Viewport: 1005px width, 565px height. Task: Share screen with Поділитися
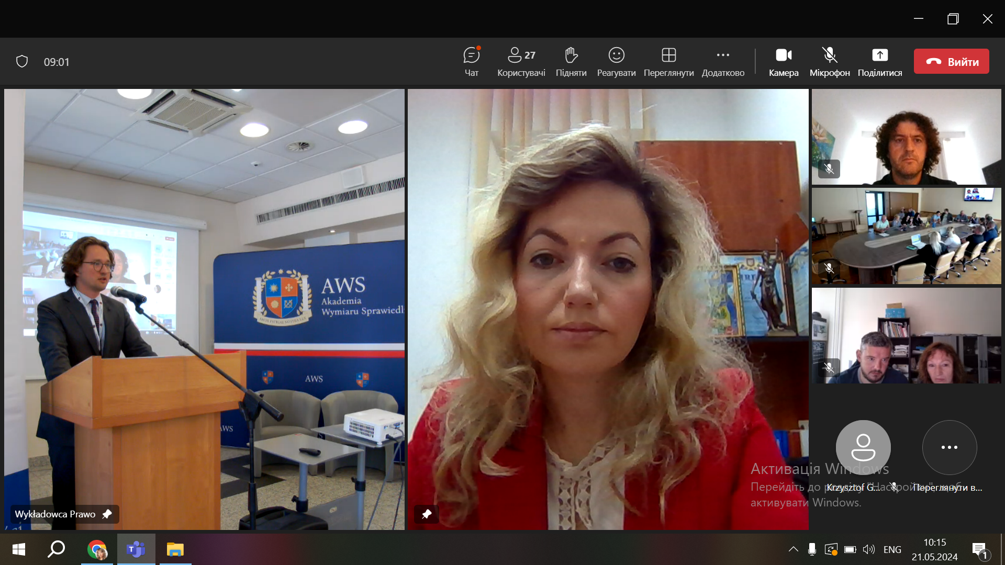coord(880,62)
